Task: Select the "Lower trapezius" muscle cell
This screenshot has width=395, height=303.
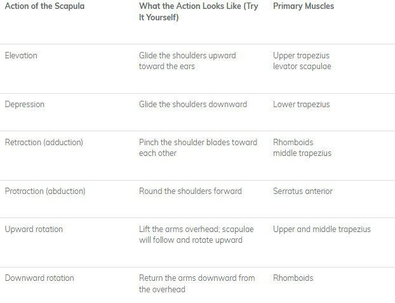Action: (x=301, y=105)
